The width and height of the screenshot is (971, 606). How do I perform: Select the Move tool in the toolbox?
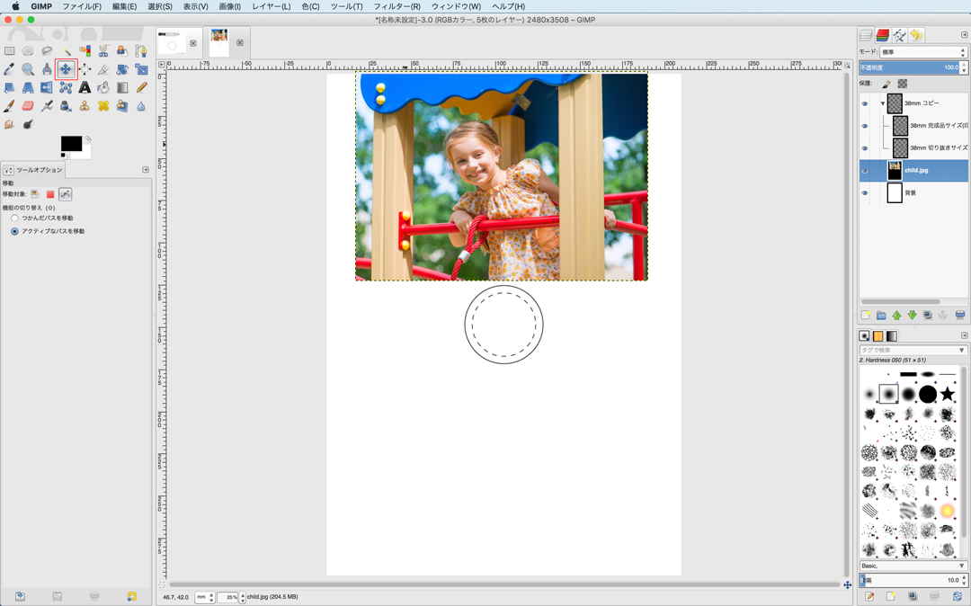click(66, 69)
